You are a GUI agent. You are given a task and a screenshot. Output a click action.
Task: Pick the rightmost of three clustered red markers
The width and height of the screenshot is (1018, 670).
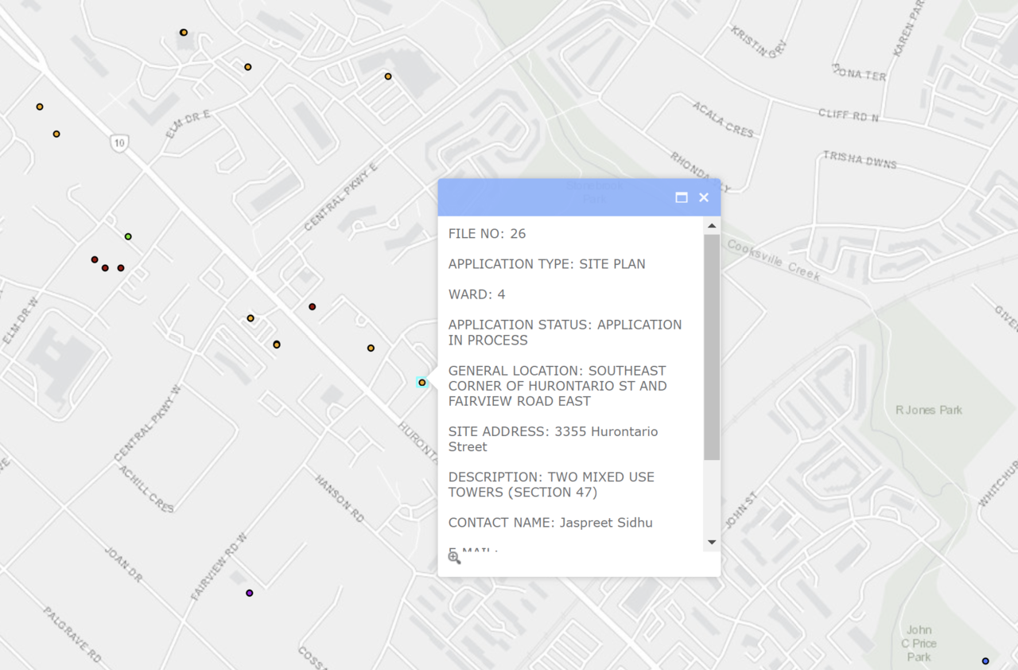point(121,268)
